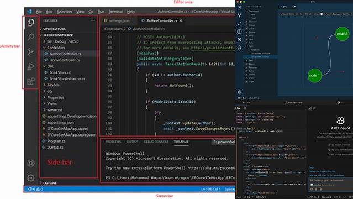The image size is (353, 199).
Task: Click Accounts icon in main window activity bar
Action: 31,163
